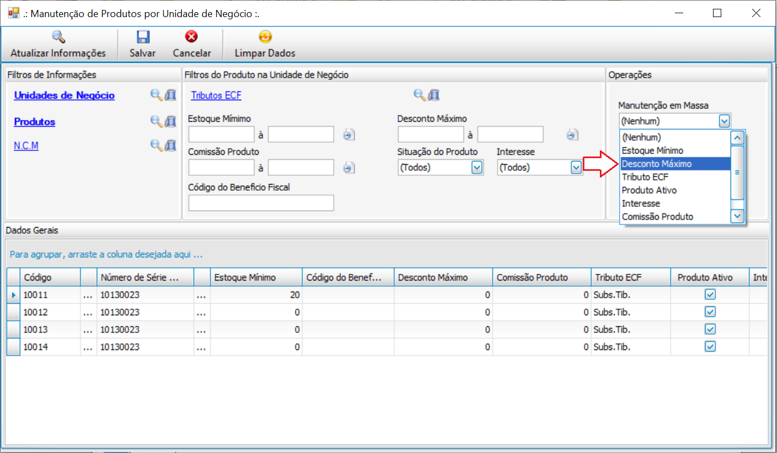This screenshot has width=777, height=453.
Task: Select (Nenhum) in the dropdown list
Action: point(675,137)
